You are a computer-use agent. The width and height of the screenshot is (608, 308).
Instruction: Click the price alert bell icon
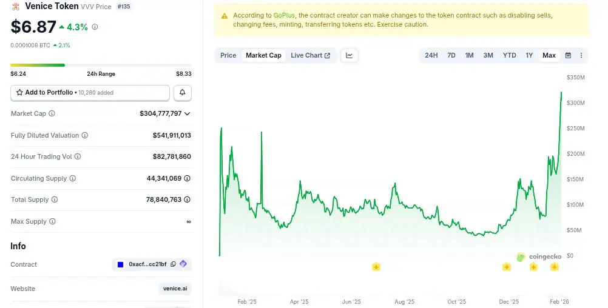[183, 93]
